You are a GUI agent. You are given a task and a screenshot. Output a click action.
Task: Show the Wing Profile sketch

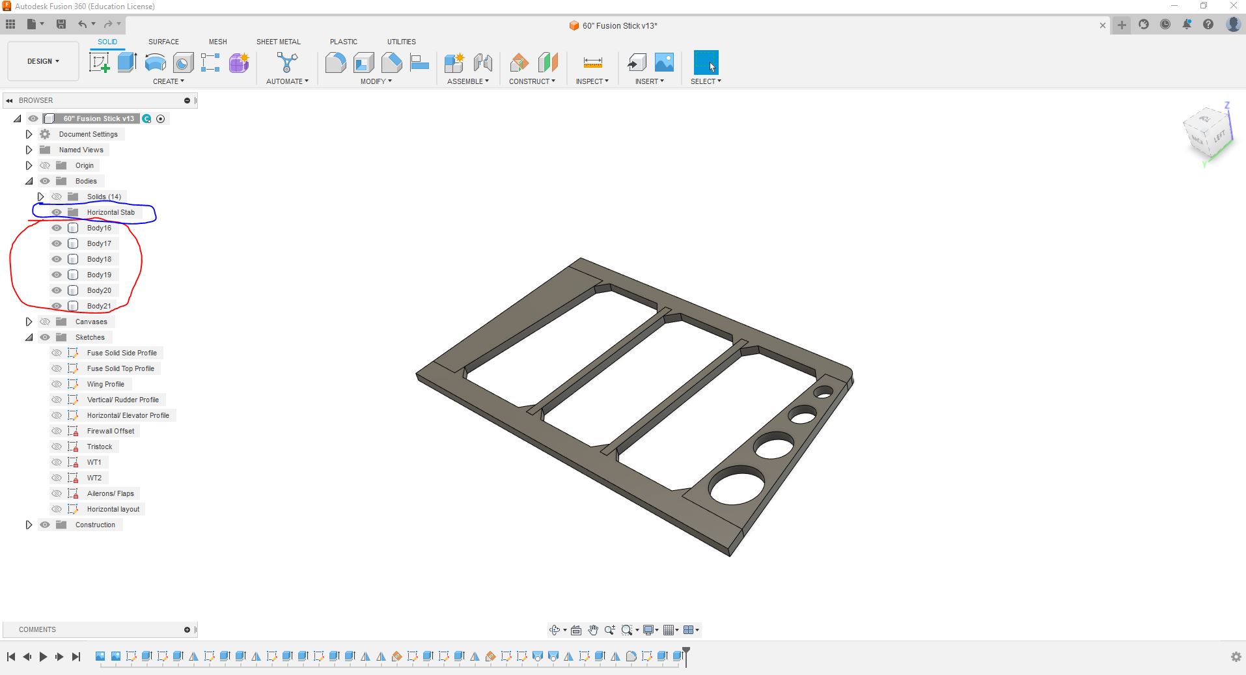pyautogui.click(x=57, y=384)
